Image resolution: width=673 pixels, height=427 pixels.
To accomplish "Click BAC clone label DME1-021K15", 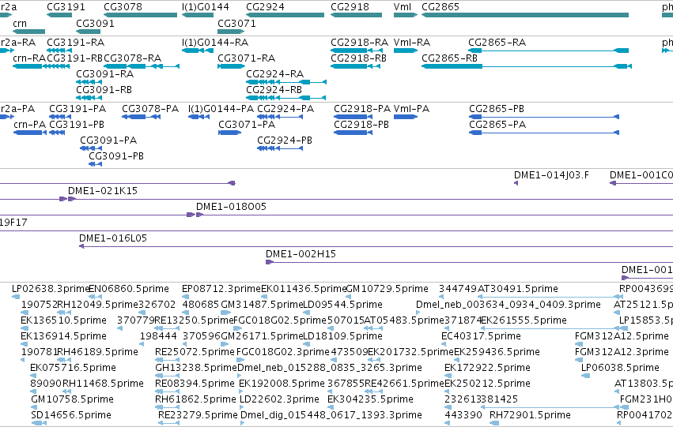I will pos(103,191).
